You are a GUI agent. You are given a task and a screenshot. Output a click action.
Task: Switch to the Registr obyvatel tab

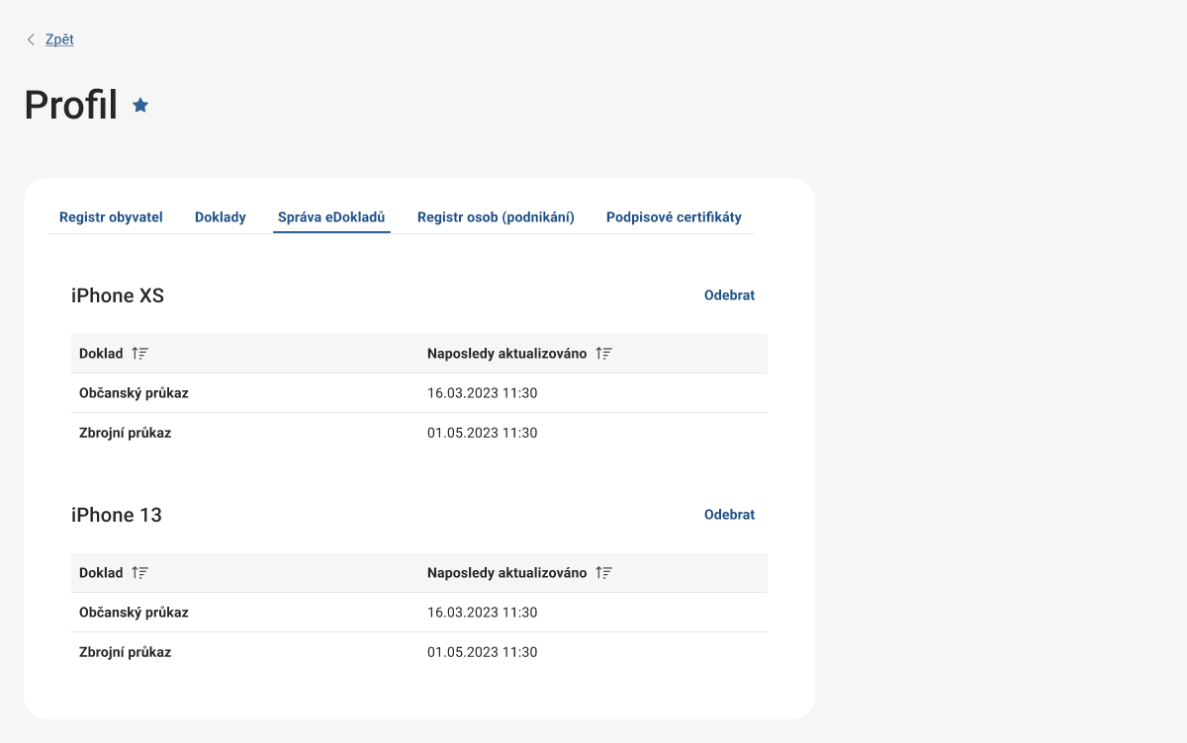111,217
